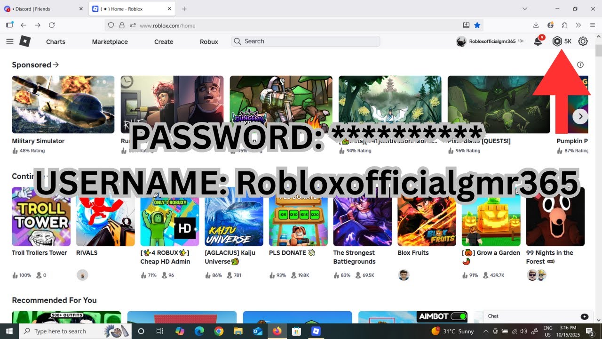Open the Roblox hamburger navigation menu

[10, 41]
